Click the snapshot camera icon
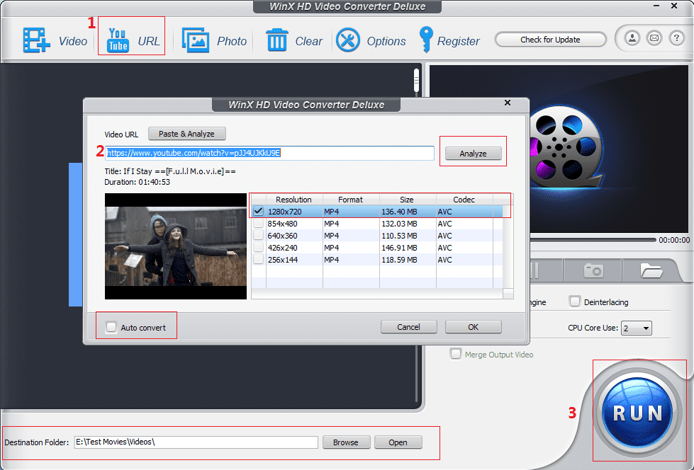This screenshot has width=694, height=470. point(593,270)
